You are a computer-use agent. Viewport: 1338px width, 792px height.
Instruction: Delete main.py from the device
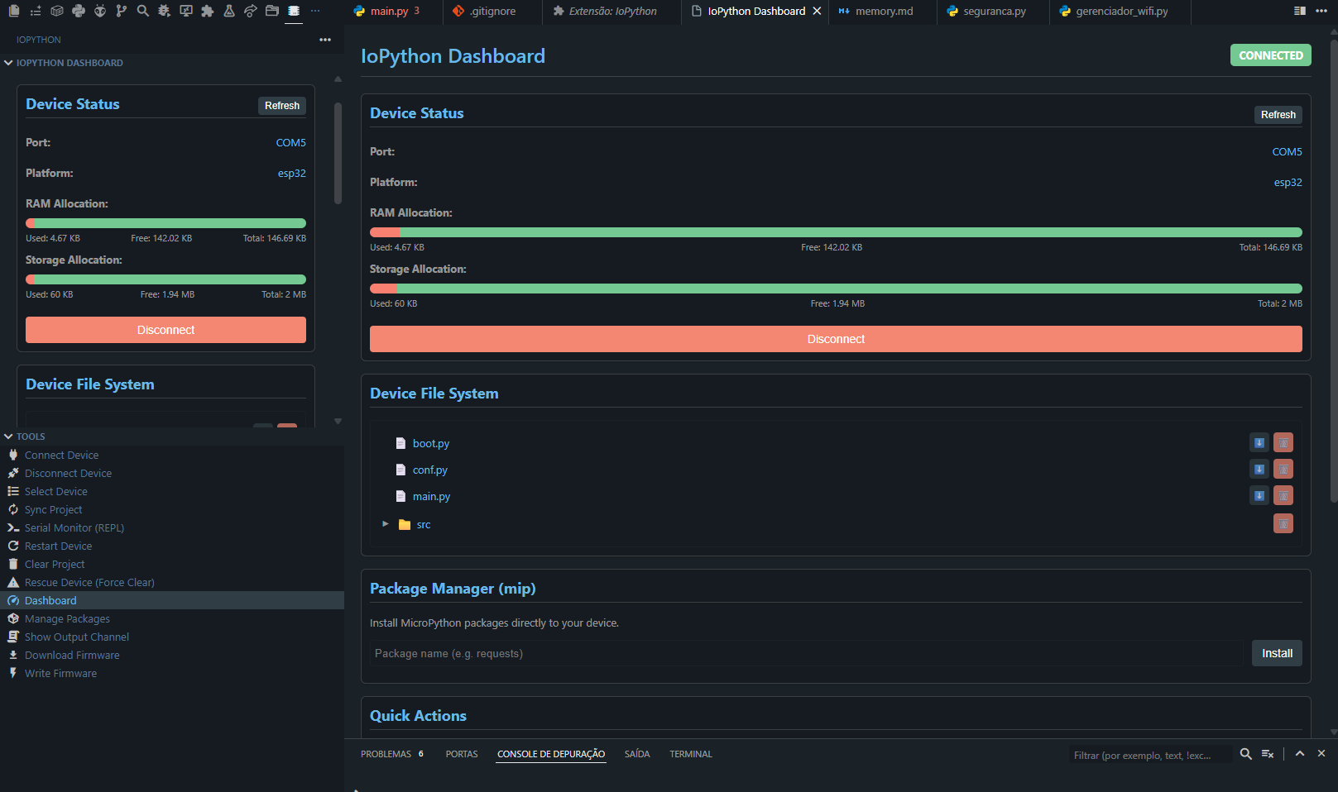(1283, 496)
